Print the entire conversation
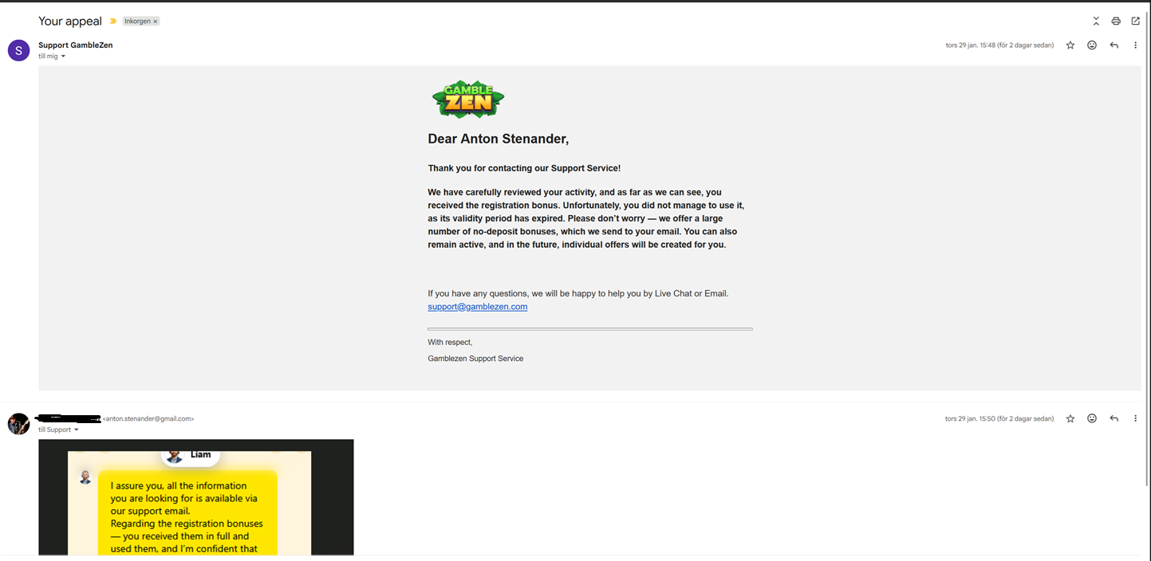The image size is (1151, 561). point(1116,22)
